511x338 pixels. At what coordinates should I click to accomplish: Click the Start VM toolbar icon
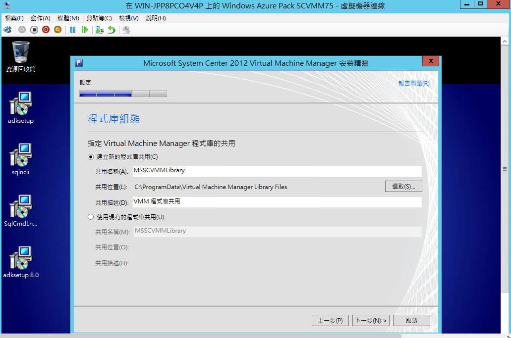[22, 30]
